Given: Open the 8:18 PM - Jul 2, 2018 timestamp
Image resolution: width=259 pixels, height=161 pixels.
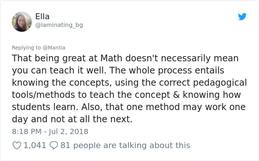Looking at the screenshot, I should click(x=50, y=131).
